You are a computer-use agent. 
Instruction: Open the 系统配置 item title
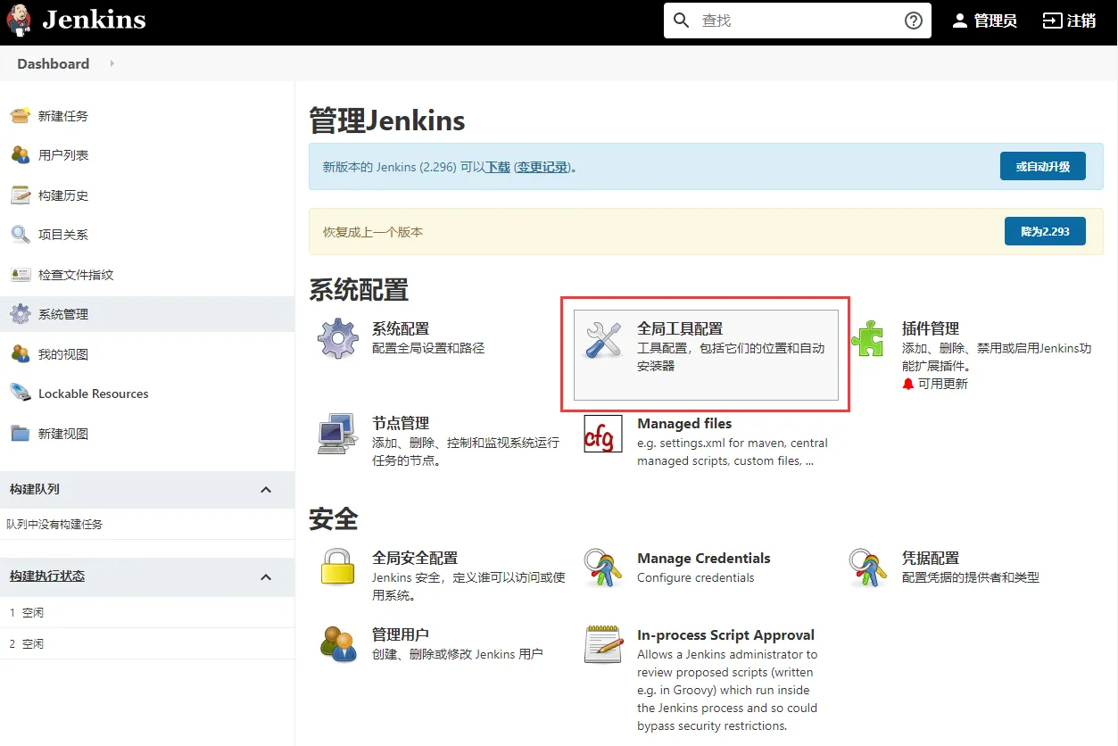click(401, 328)
